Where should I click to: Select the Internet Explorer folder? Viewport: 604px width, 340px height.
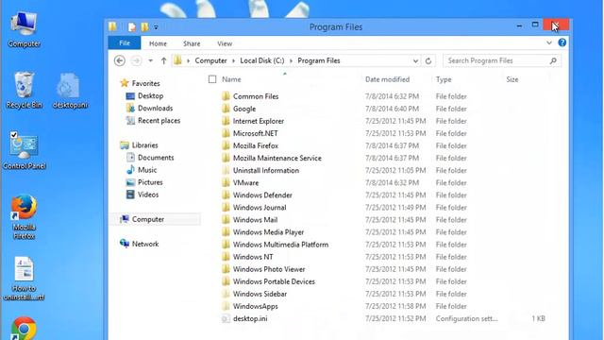[259, 121]
